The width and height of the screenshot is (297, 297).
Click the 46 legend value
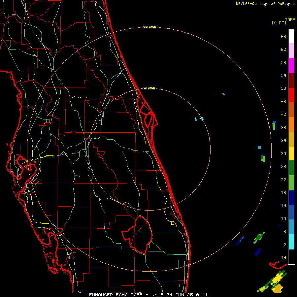283,102
